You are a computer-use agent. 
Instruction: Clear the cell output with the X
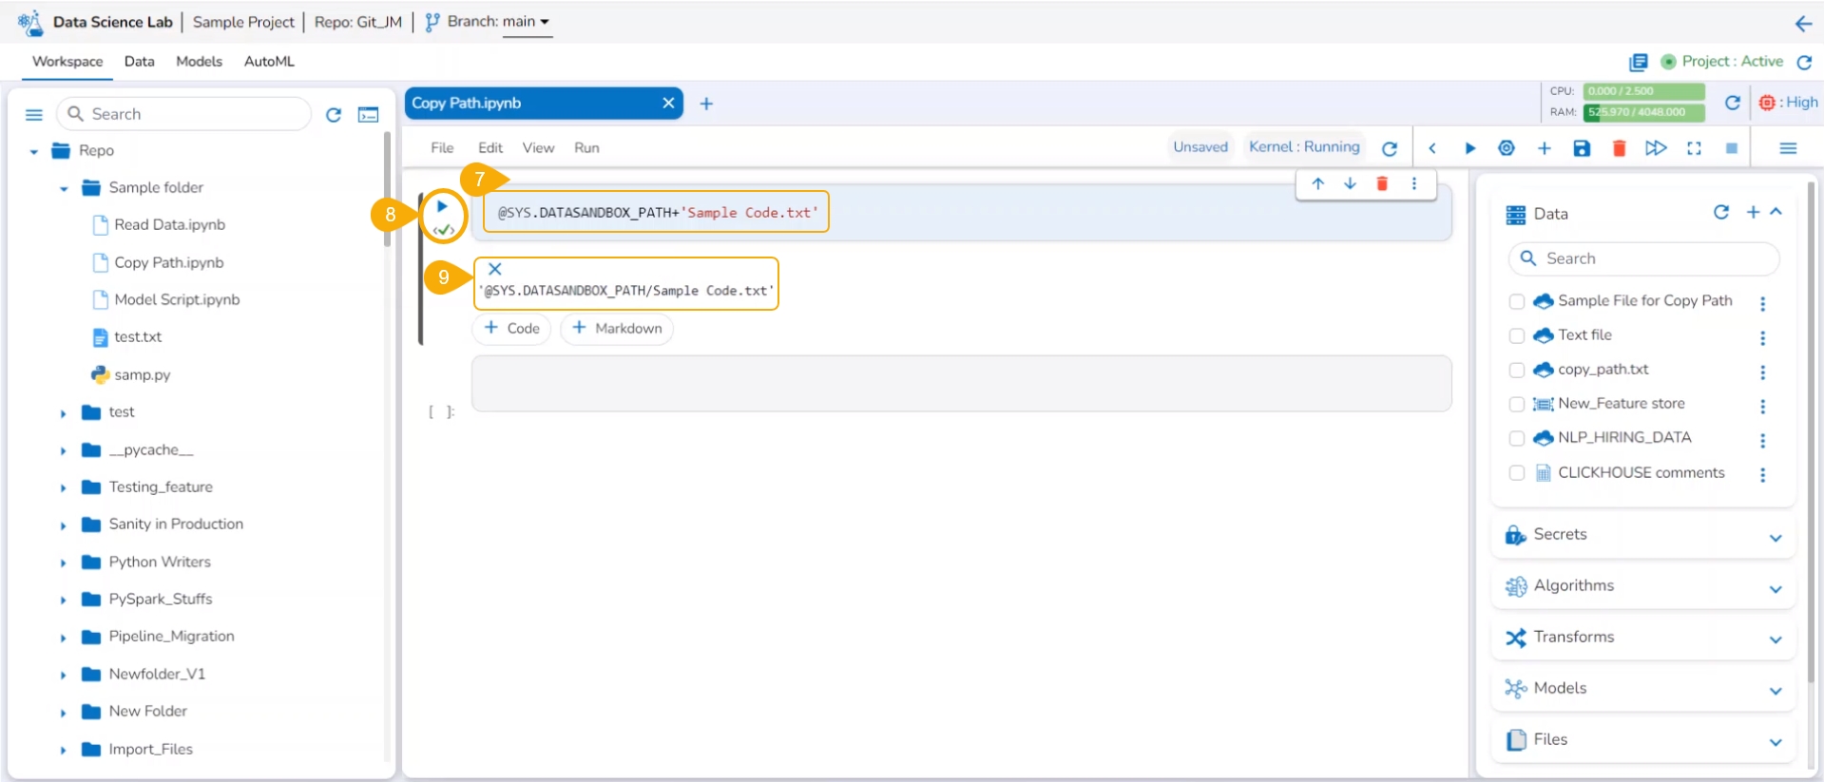[x=494, y=269]
